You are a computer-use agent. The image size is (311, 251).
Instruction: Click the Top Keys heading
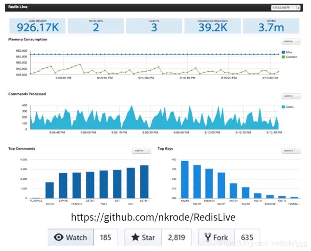pyautogui.click(x=165, y=149)
